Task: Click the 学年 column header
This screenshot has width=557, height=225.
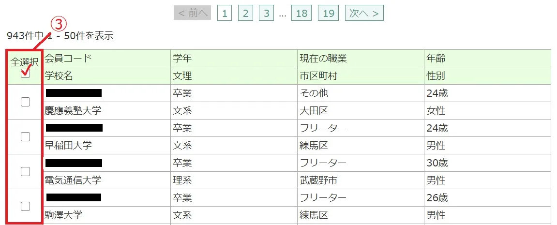Action: (x=182, y=59)
